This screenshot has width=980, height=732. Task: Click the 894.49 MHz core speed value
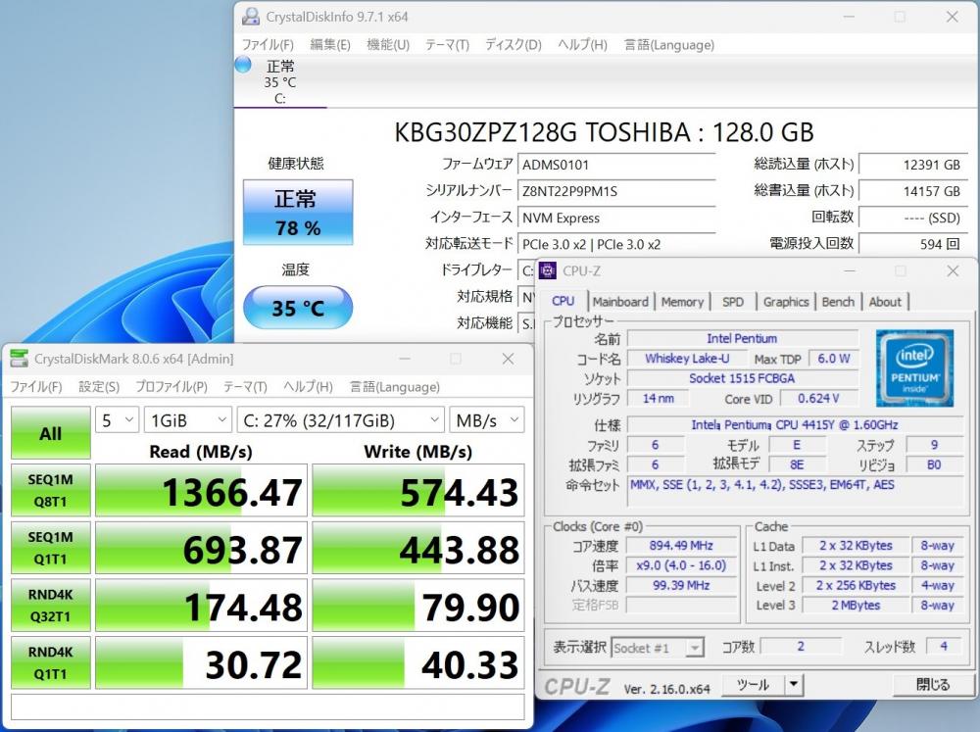pos(681,546)
